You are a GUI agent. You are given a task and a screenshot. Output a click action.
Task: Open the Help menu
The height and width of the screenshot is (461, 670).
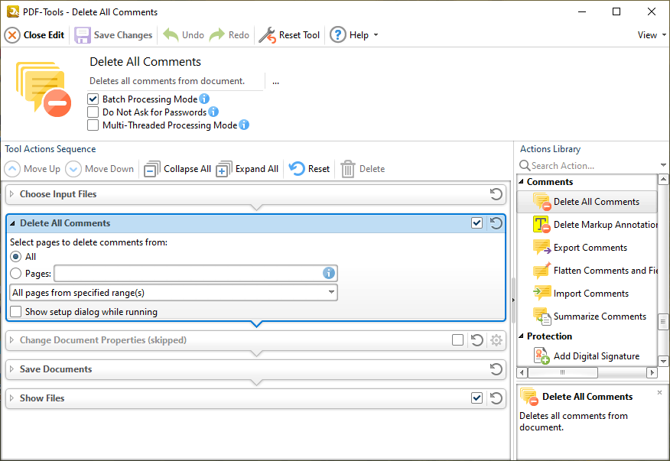[x=354, y=35]
